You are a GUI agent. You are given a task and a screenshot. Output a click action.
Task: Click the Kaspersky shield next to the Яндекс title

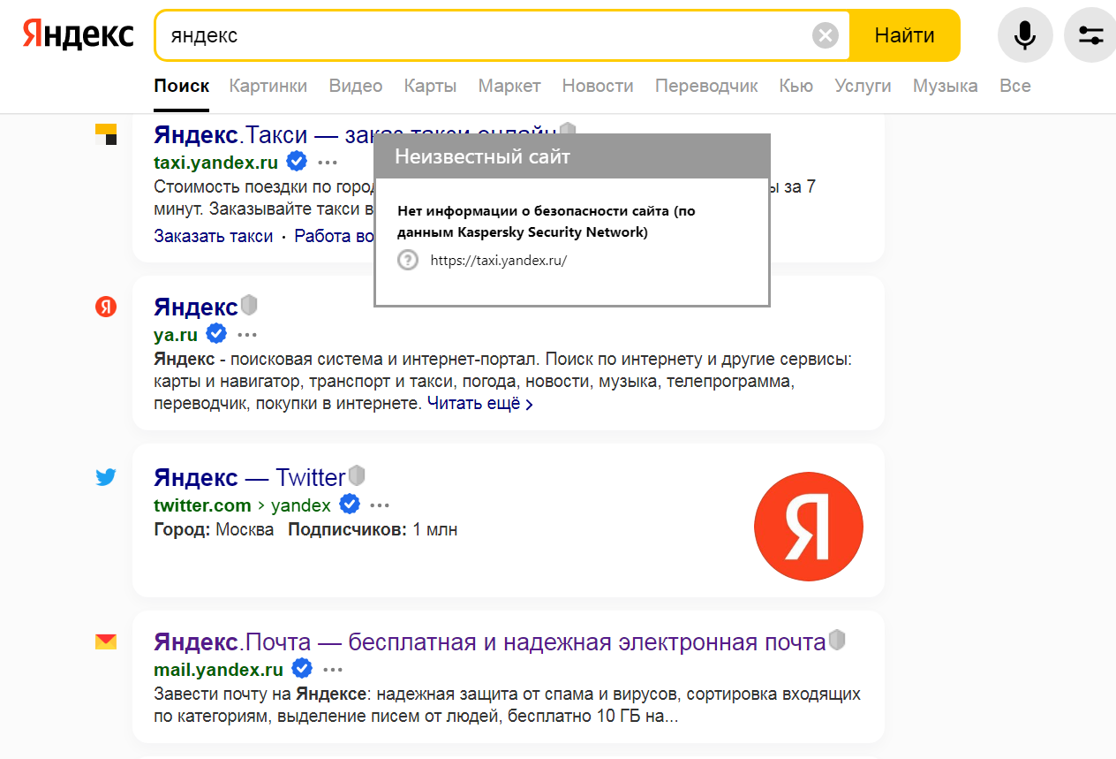249,306
